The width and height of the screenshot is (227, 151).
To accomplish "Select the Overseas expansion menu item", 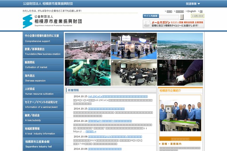I will click(x=43, y=78).
